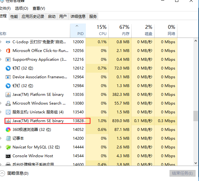199x181 pixels.
Task: Click the 记事本 notepad icon
Action: 8,138
